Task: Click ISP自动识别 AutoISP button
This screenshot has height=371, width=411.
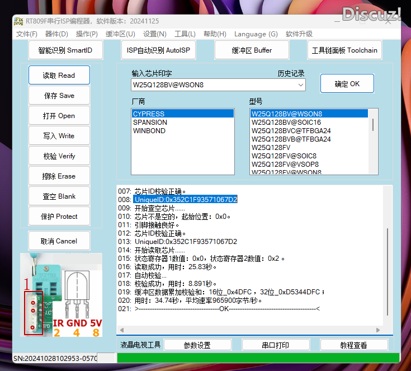Action: click(x=158, y=50)
